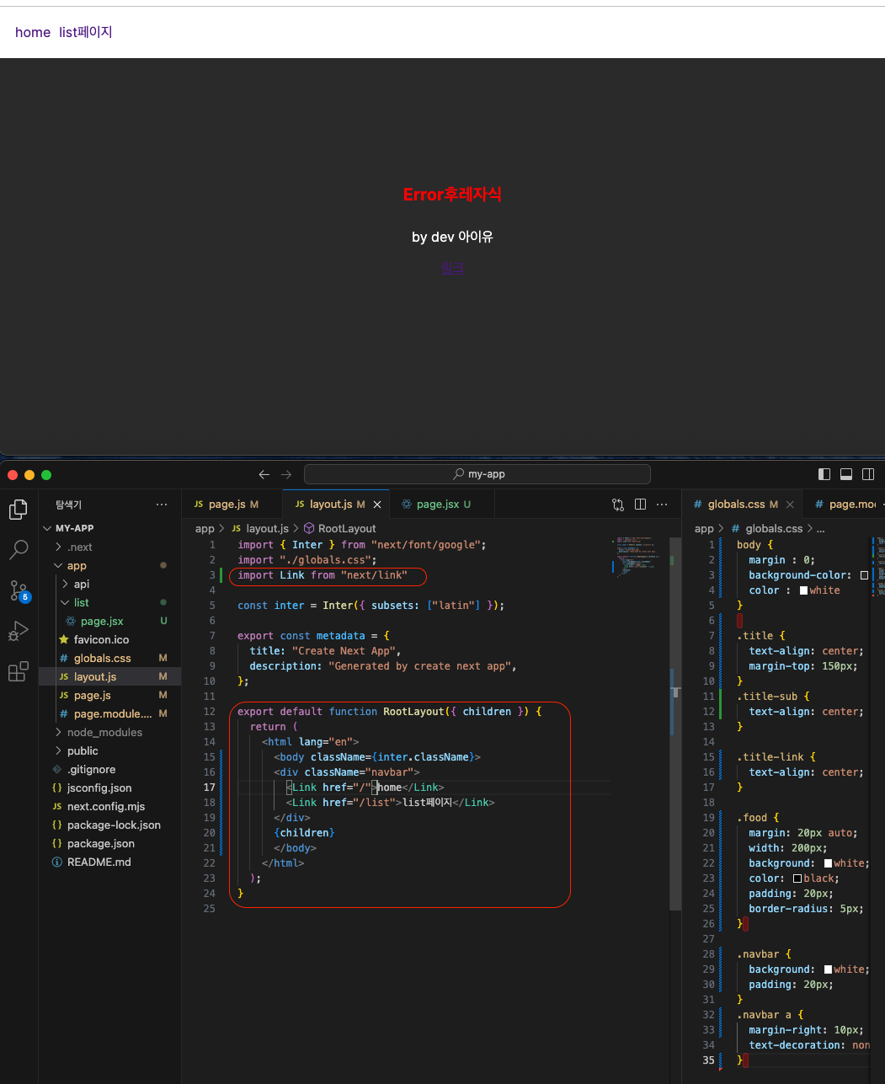This screenshot has width=885, height=1084.
Task: Close the layout.js editor tab
Action: [x=377, y=505]
